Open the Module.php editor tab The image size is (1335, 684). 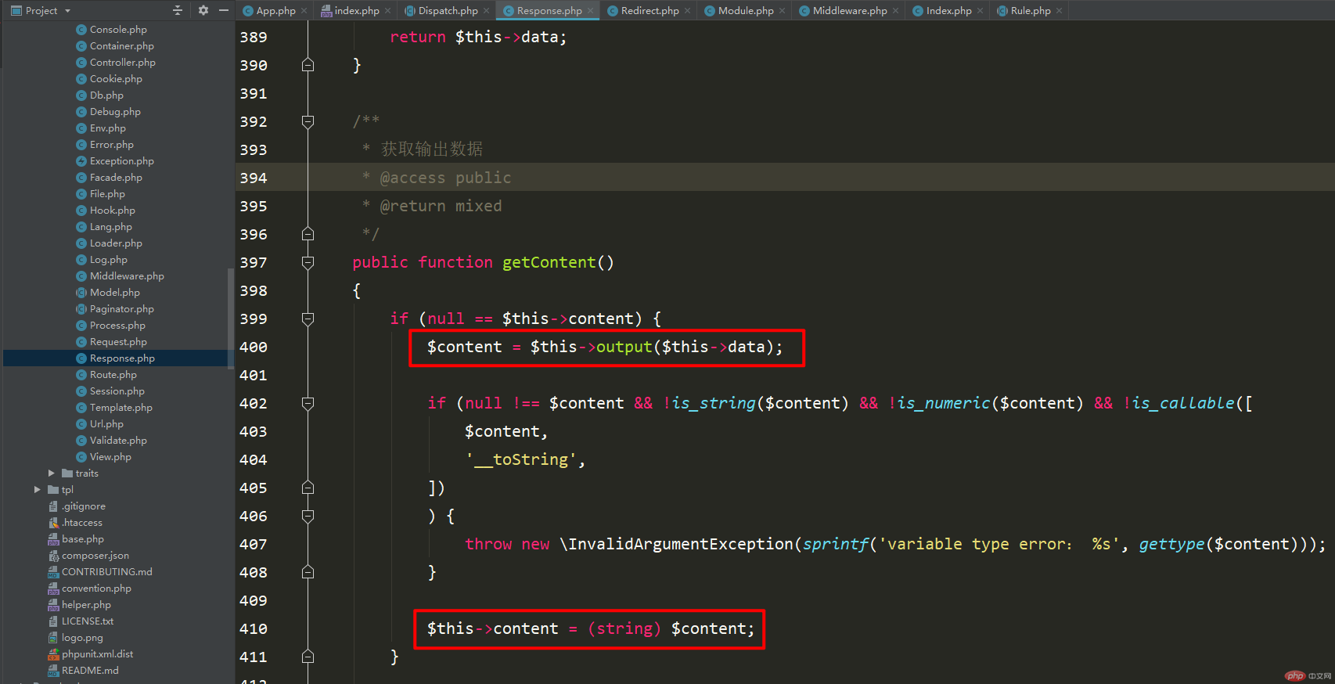[746, 10]
